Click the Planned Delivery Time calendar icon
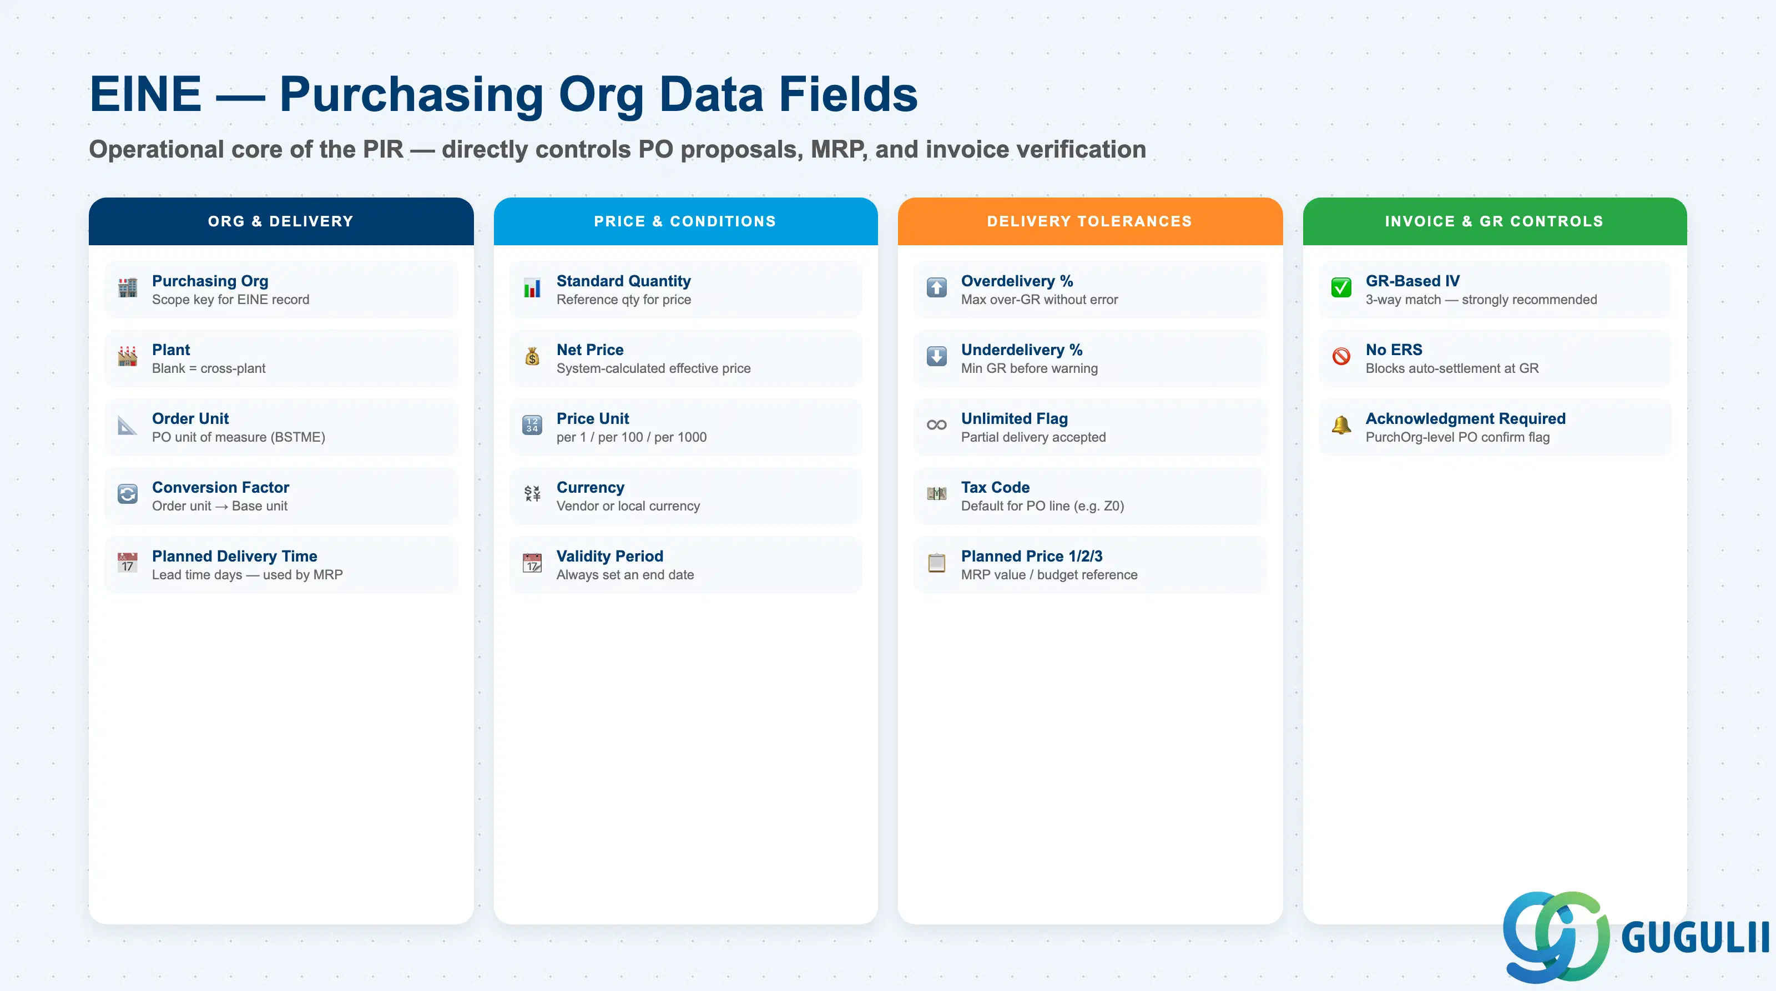The image size is (1776, 991). (x=128, y=563)
